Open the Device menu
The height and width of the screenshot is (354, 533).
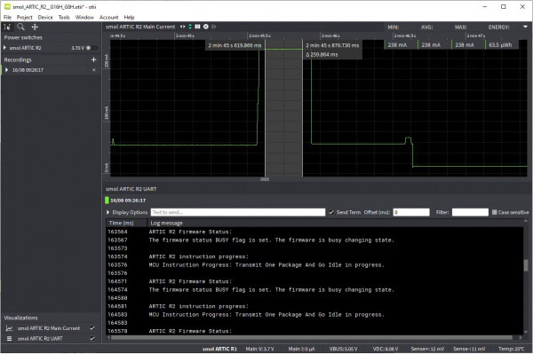click(x=45, y=18)
